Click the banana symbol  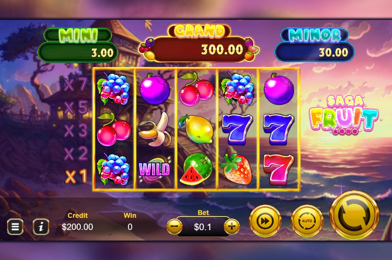click(x=155, y=129)
